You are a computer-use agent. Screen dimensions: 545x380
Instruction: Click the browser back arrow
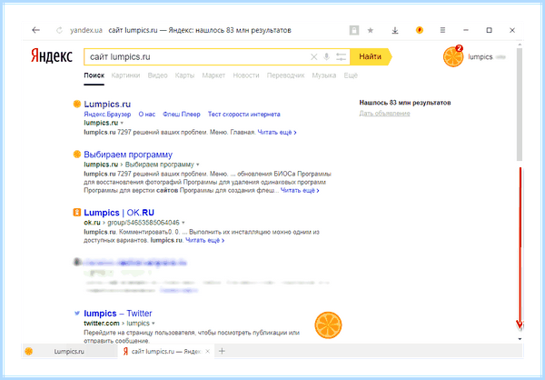click(x=35, y=30)
